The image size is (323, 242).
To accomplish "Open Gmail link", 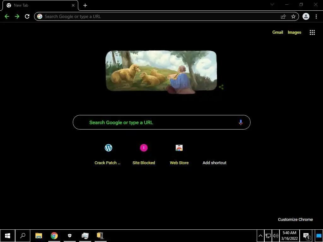I will (278, 32).
